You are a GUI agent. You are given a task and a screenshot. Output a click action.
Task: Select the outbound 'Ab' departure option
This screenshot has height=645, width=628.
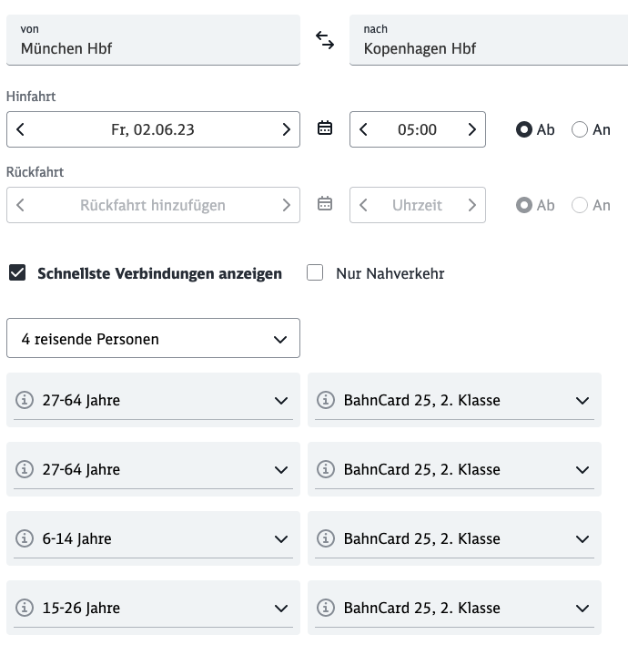[524, 129]
